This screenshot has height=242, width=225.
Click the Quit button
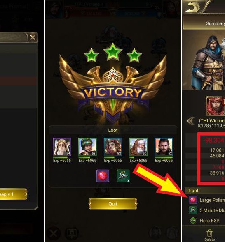pyautogui.click(x=113, y=204)
